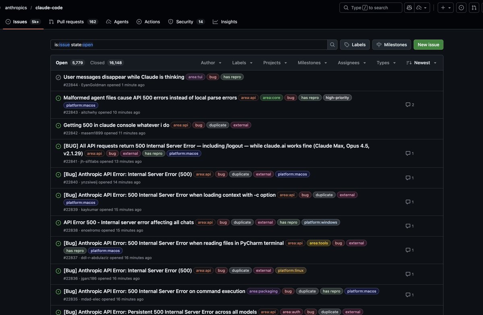Click the closed-status icon of 'User messages disappear' issue

point(58,77)
